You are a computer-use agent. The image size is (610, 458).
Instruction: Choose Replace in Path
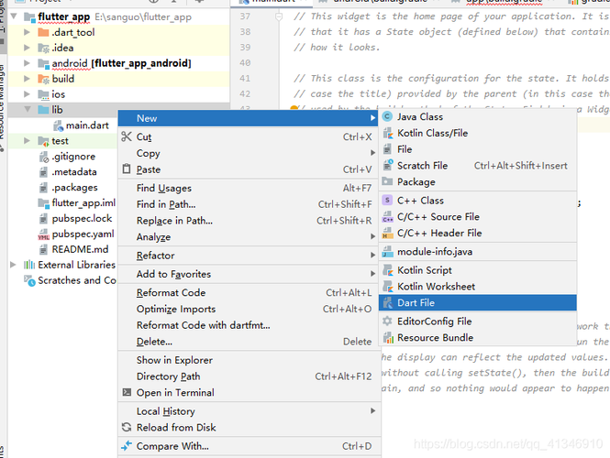click(x=249, y=221)
